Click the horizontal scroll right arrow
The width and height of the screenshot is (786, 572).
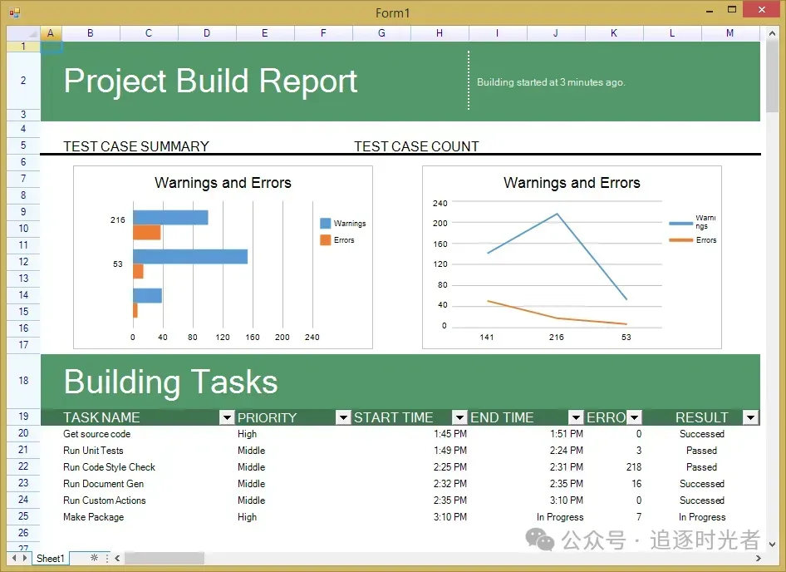[x=758, y=558]
